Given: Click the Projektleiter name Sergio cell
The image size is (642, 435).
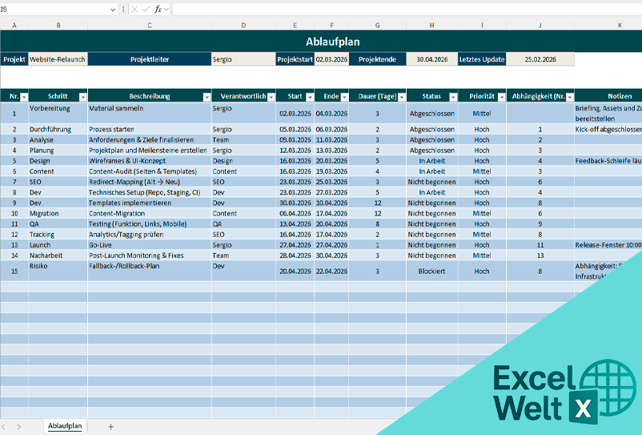Looking at the screenshot, I should tap(243, 59).
